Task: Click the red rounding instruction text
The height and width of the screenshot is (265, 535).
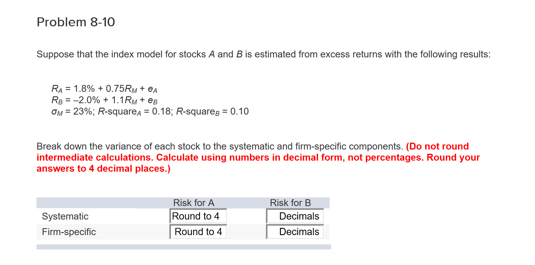Action: click(257, 157)
